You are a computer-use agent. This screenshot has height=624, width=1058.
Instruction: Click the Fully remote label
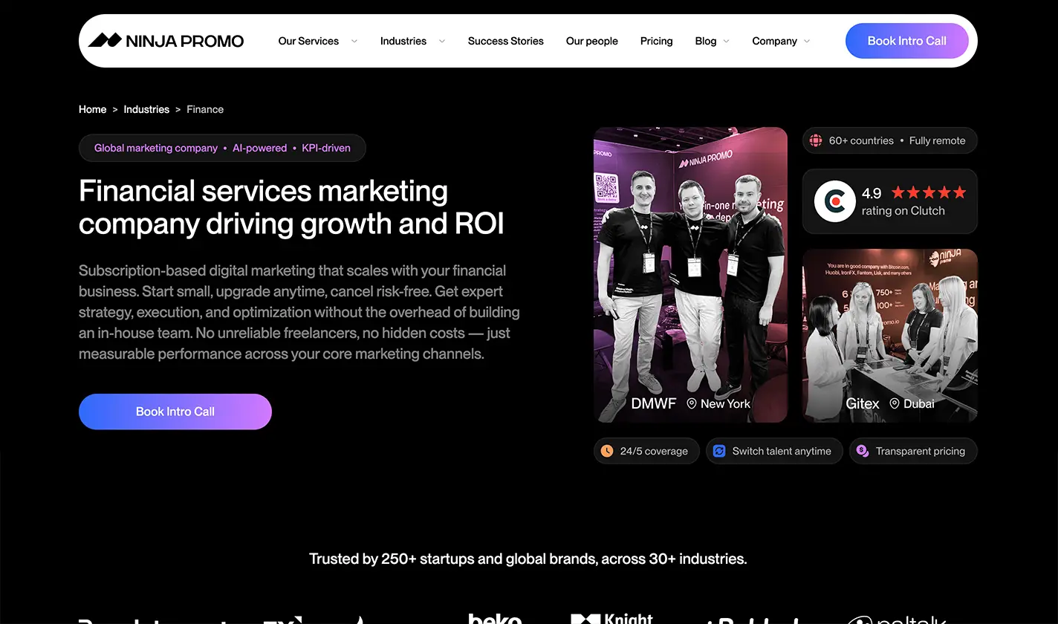coord(938,140)
